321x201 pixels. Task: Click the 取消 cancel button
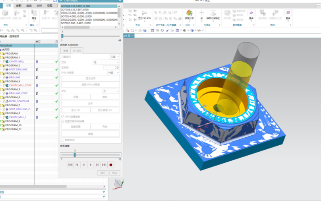coord(114,173)
